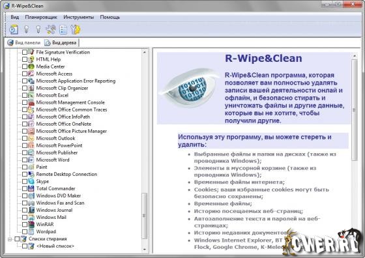Open the wrench tools toolbar icon

(51, 29)
